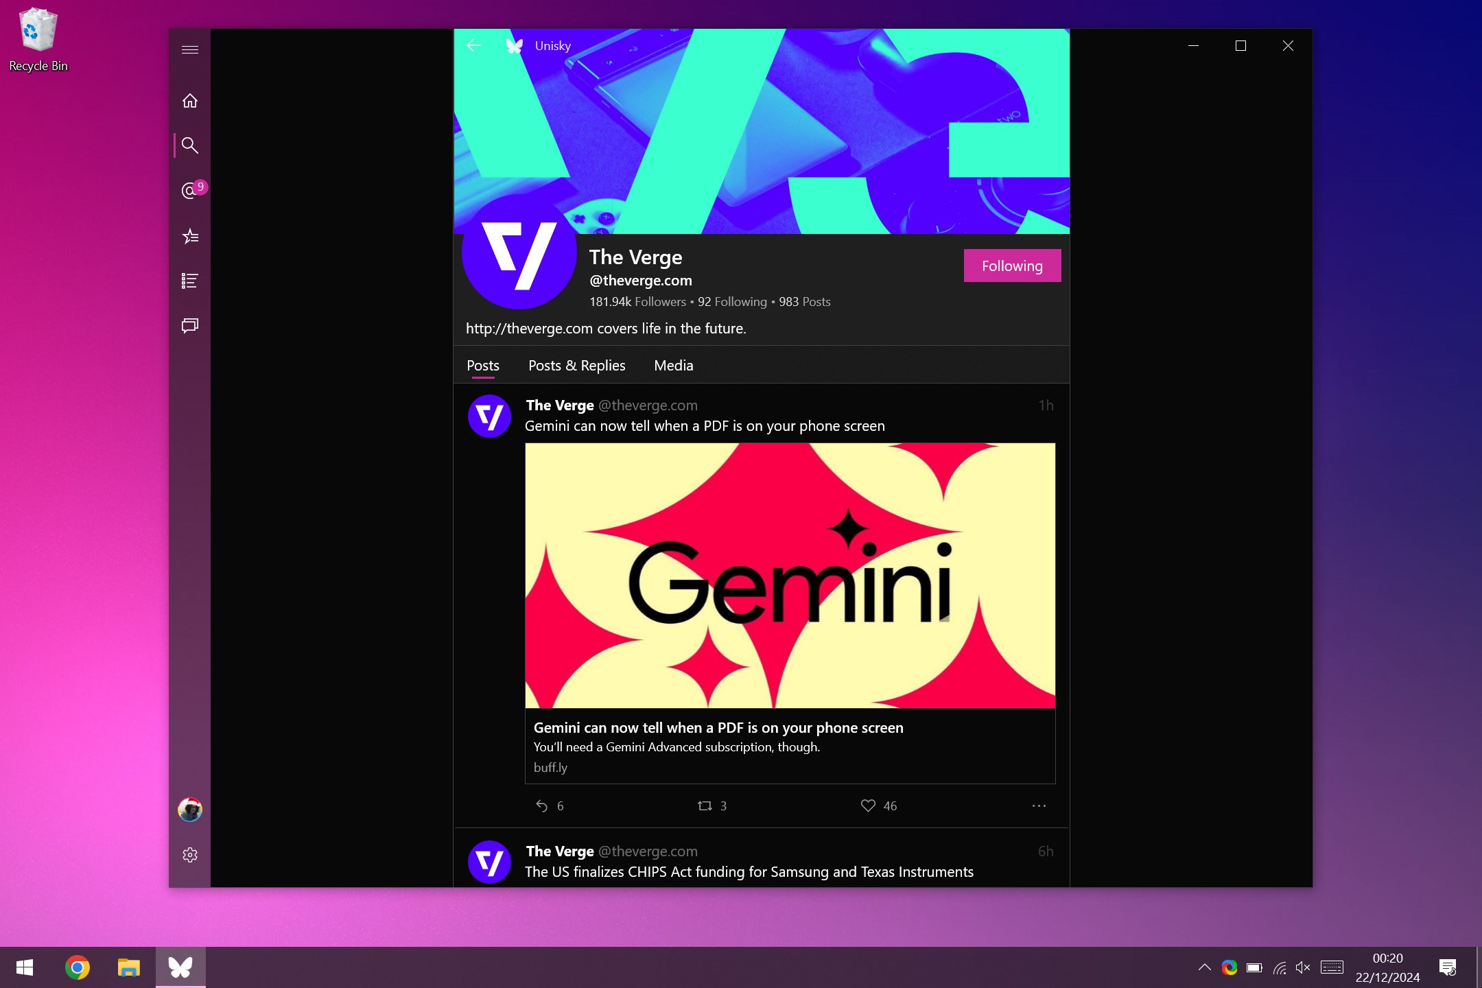
Task: Expand the sidebar hamburger menu
Action: click(190, 49)
